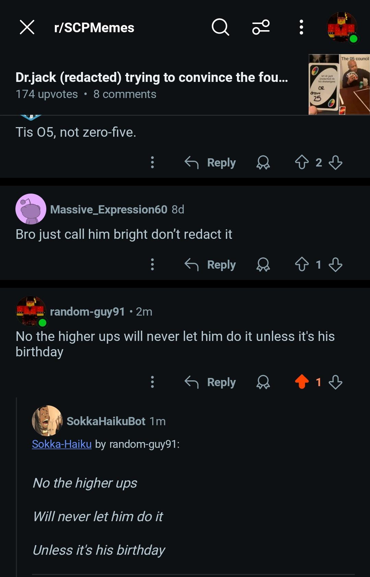Open more options for 'Tis O5' comment
The height and width of the screenshot is (577, 370).
(152, 162)
